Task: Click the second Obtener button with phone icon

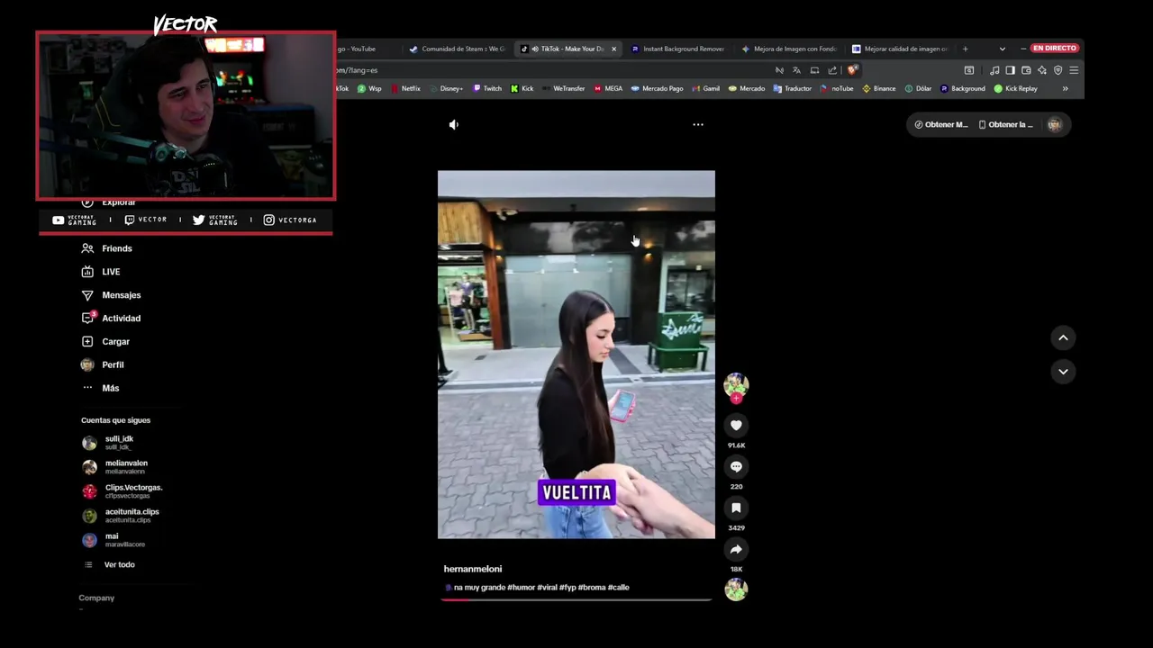Action: (1005, 125)
